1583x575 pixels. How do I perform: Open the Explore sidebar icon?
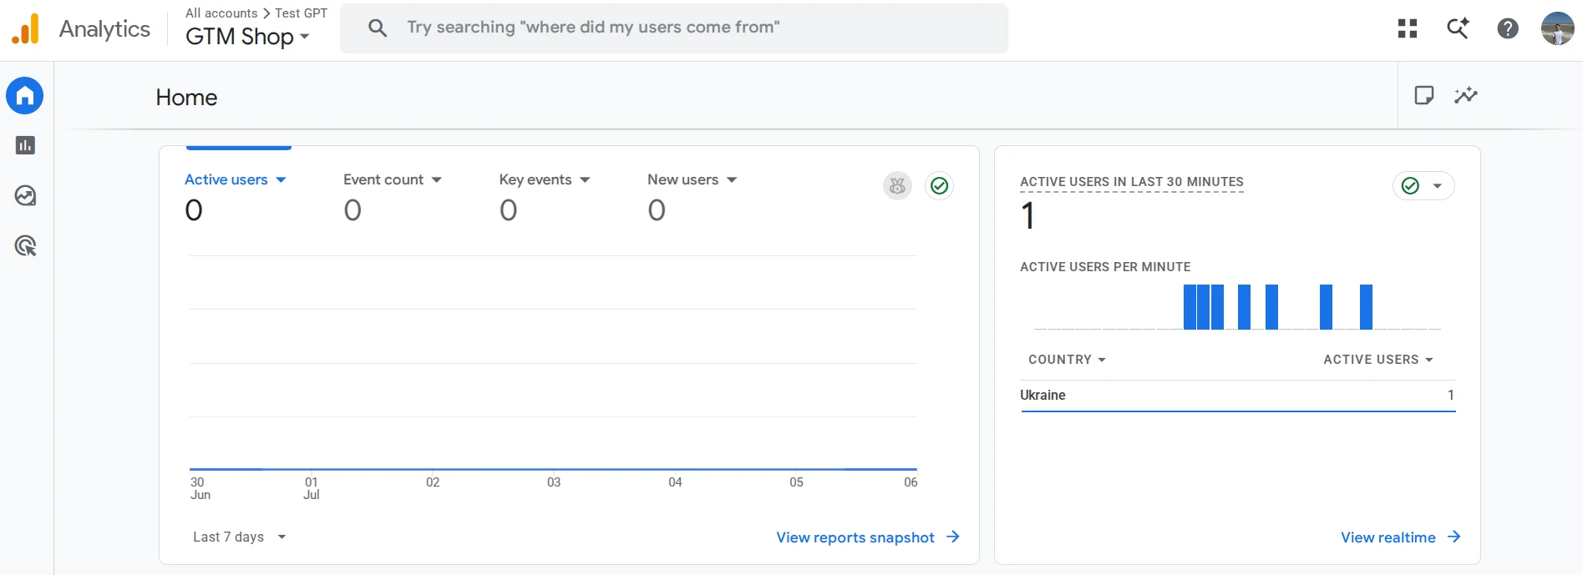(x=25, y=196)
